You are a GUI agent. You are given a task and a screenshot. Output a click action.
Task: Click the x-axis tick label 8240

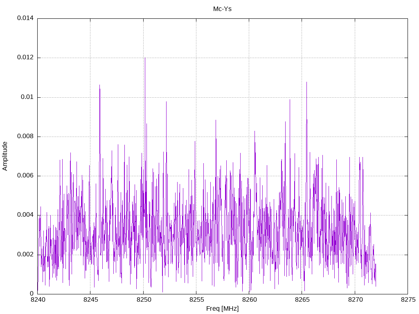pyautogui.click(x=38, y=300)
